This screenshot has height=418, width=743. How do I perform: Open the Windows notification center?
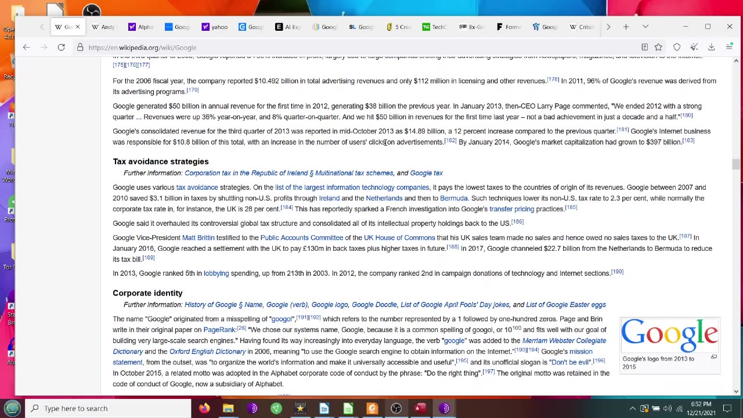click(x=727, y=408)
